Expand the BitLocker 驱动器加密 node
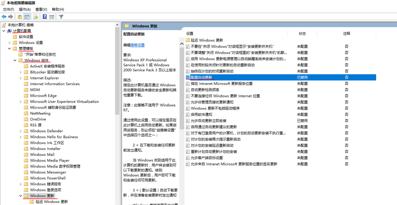The image size is (397, 205). coord(21,72)
